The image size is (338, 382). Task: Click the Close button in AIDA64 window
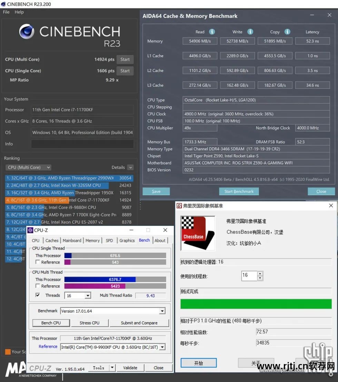(321, 191)
